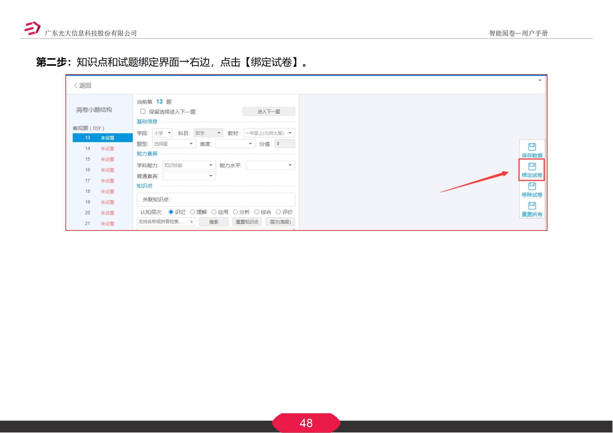The image size is (613, 433).
Task: Enable the 保留选择进入下一题 checkbox
Action: coord(142,111)
